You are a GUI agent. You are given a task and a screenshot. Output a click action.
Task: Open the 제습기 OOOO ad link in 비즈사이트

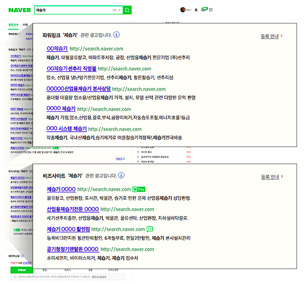coord(61,189)
